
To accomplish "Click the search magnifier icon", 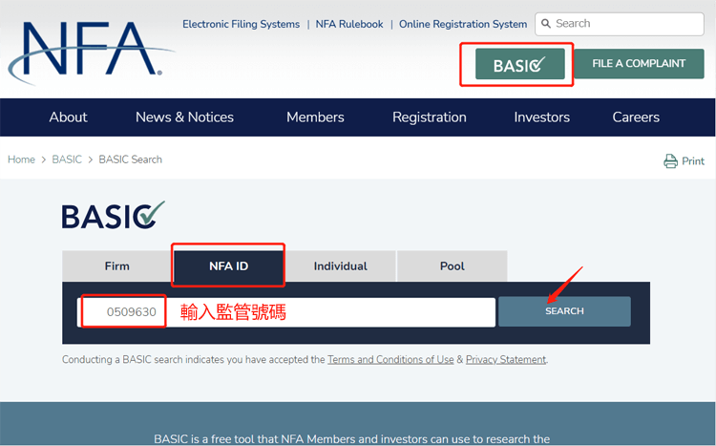I will pos(545,24).
